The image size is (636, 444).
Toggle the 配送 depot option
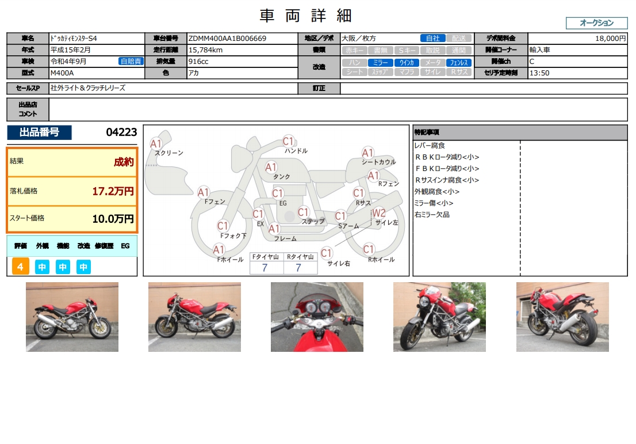coord(459,38)
